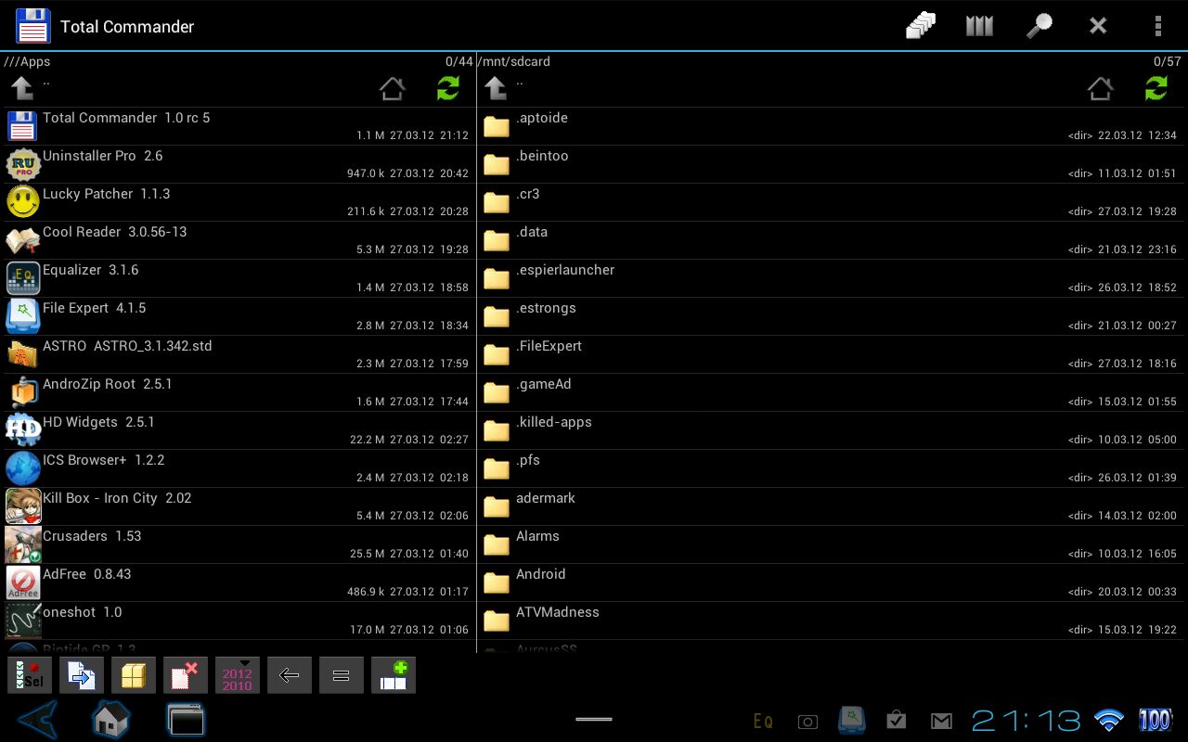
Task: Open the stacked pages history icon
Action: (x=920, y=26)
